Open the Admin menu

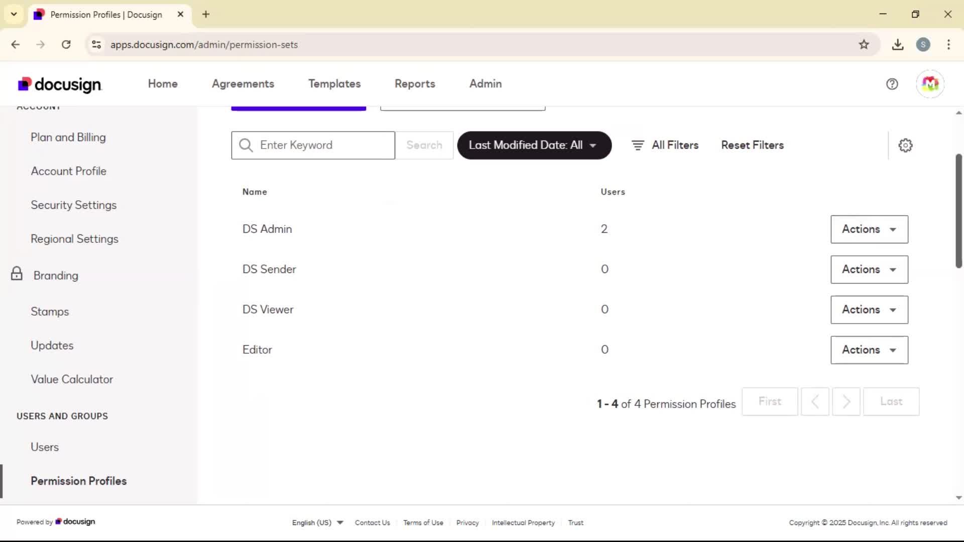486,84
